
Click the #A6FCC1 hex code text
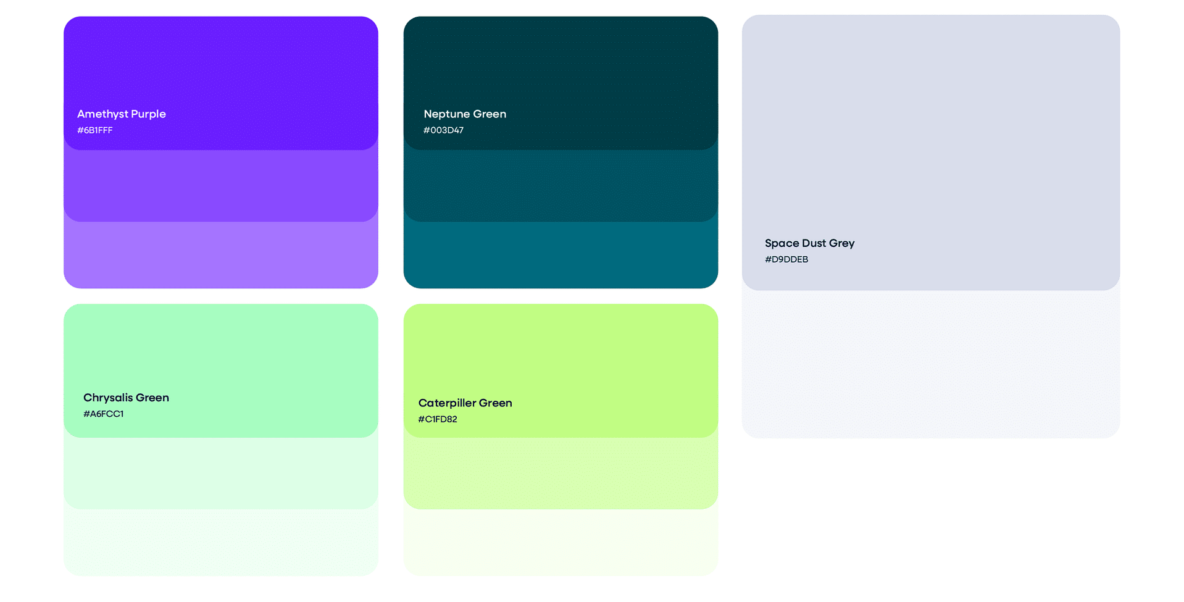[104, 414]
